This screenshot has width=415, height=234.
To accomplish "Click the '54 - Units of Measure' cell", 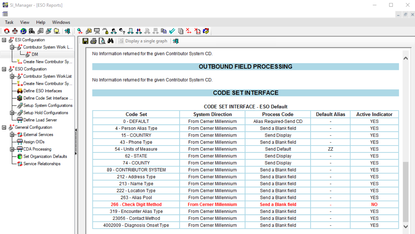I will [136, 149].
